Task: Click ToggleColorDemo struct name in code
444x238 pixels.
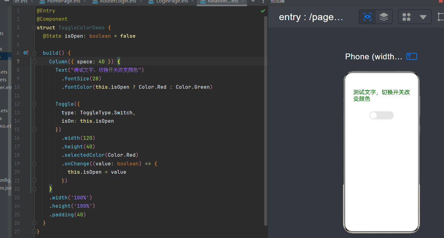Action: 82,28
